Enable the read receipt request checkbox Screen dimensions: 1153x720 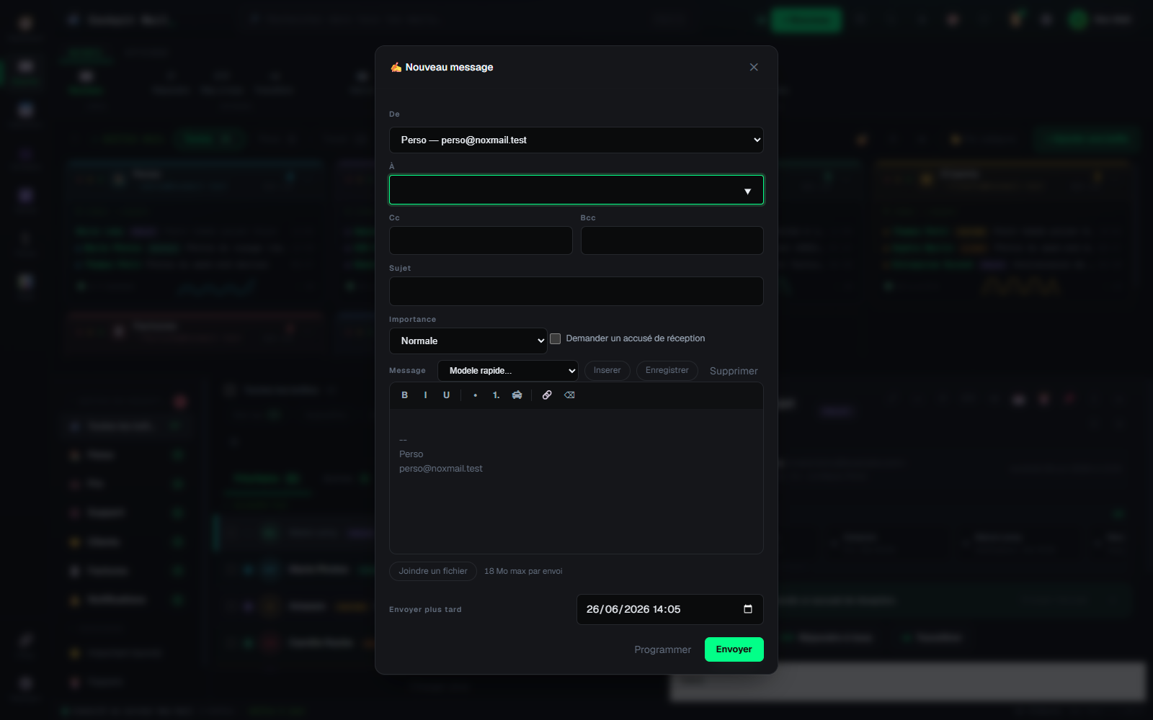[x=556, y=338]
